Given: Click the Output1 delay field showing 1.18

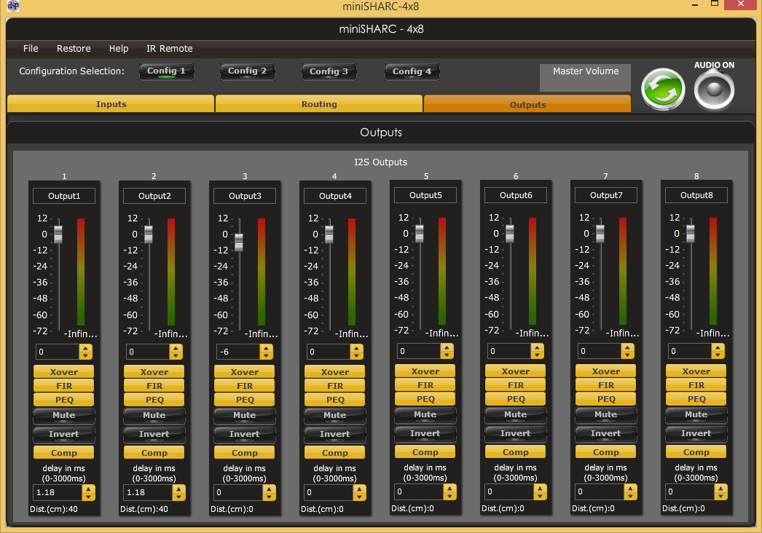Looking at the screenshot, I should 58,493.
